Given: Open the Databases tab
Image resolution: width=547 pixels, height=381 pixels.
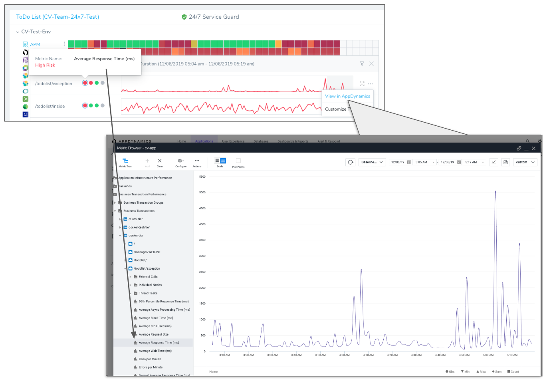Looking at the screenshot, I should click(x=261, y=141).
